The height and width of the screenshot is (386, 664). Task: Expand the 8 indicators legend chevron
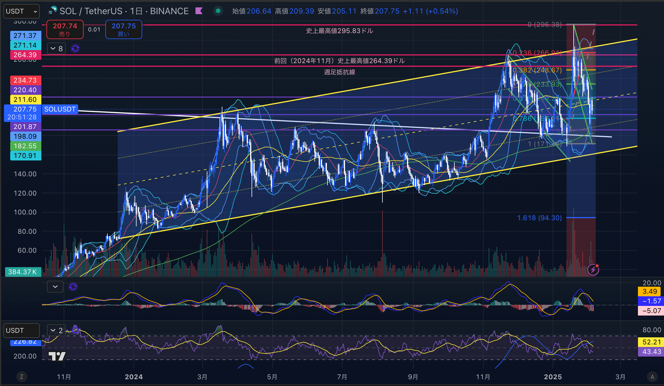click(56, 49)
